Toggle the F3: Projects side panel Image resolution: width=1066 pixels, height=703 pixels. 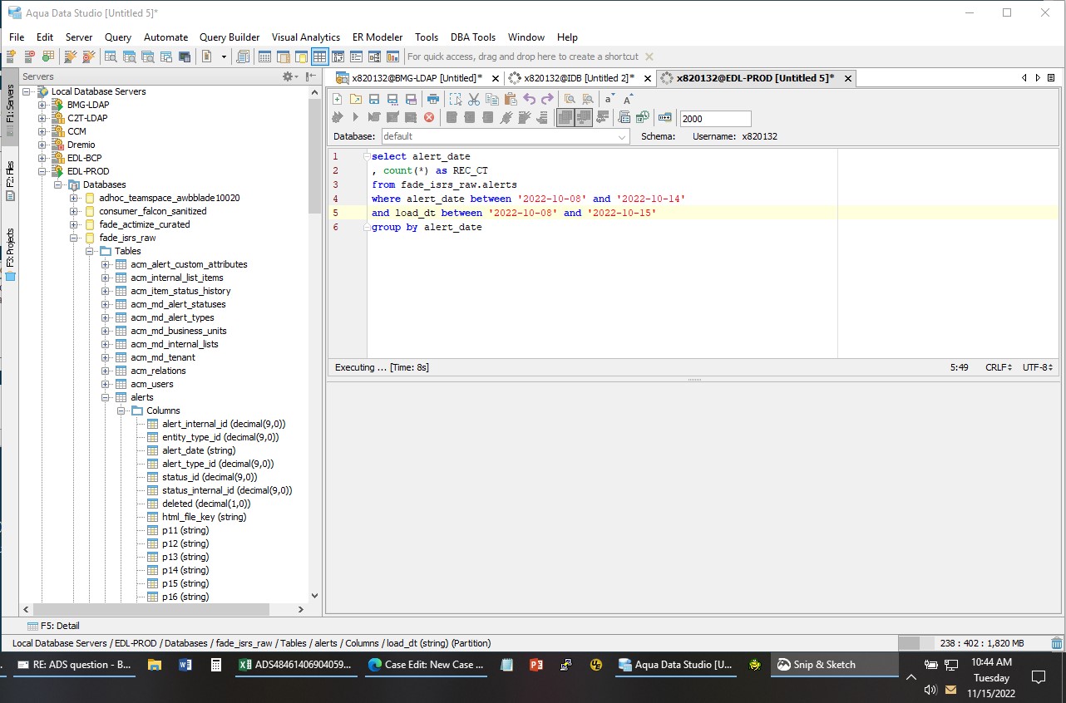coord(10,248)
